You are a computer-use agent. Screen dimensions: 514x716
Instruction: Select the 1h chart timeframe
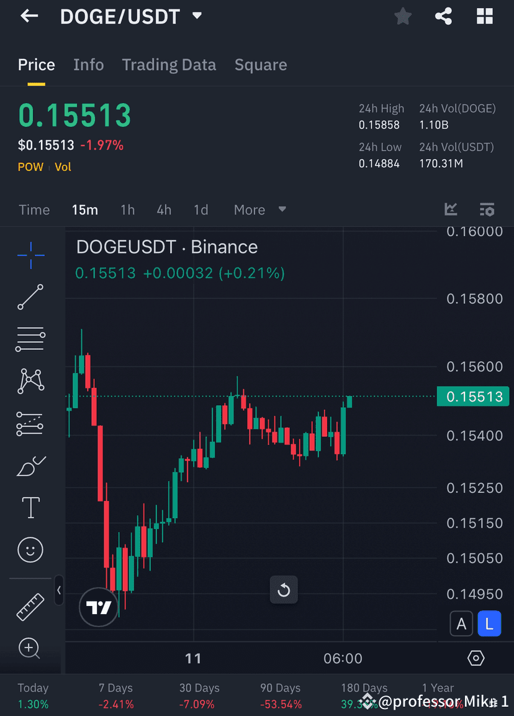click(x=127, y=209)
